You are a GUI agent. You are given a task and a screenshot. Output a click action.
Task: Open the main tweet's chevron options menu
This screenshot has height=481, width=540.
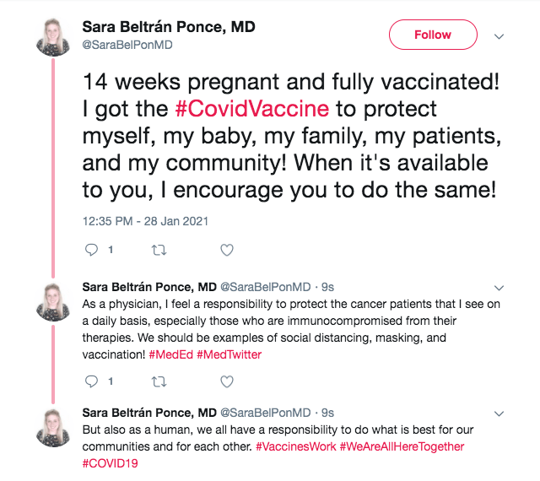point(499,36)
